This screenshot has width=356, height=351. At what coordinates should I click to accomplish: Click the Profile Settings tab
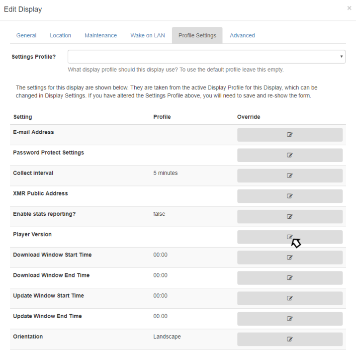197,35
